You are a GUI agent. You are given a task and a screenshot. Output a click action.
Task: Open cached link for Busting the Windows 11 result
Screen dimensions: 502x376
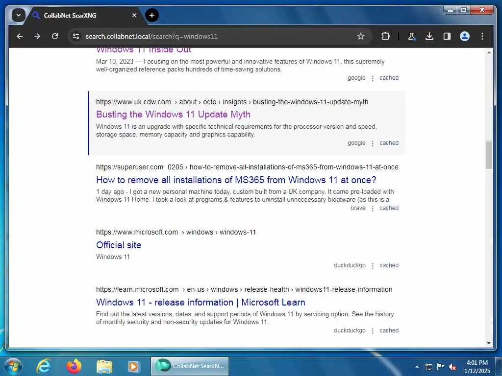tap(389, 143)
